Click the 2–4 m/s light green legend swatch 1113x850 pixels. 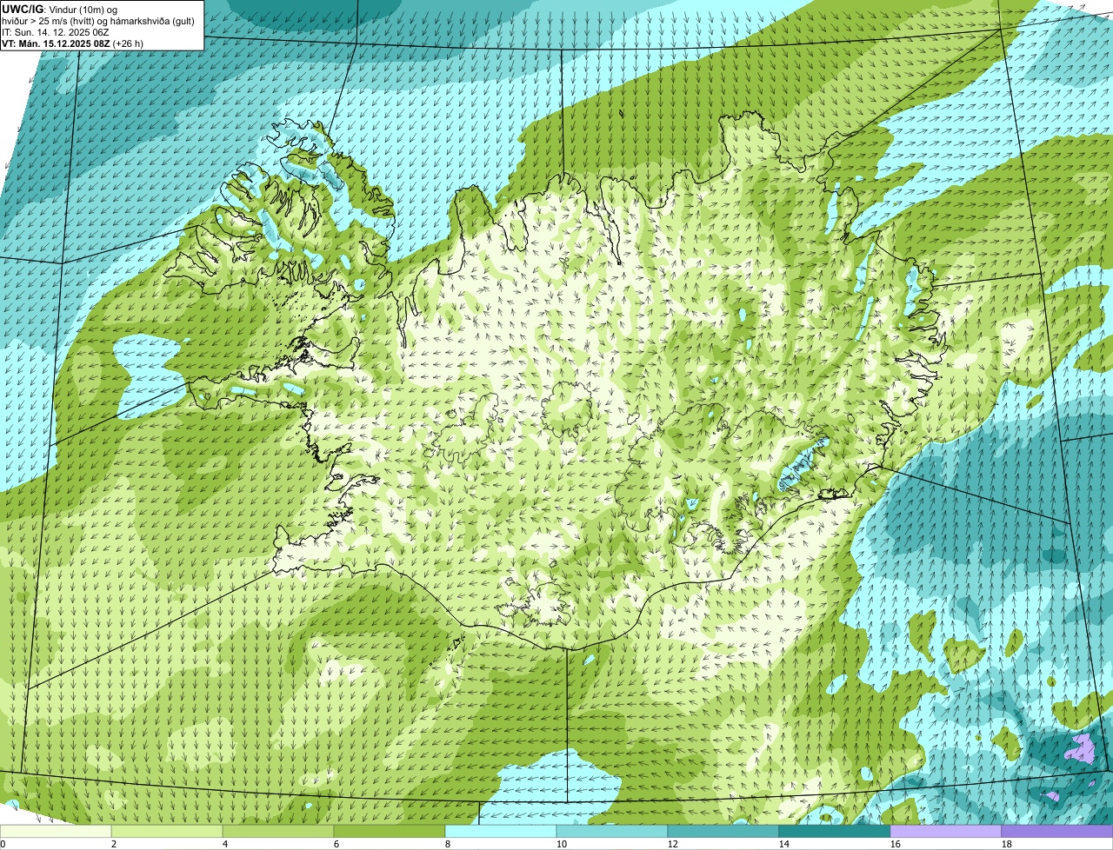(167, 832)
